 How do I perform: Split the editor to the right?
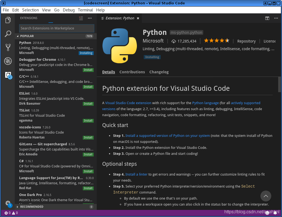(267, 18)
